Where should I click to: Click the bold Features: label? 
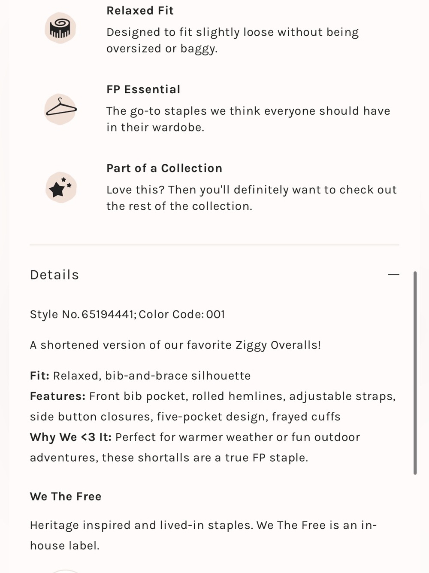pos(57,396)
